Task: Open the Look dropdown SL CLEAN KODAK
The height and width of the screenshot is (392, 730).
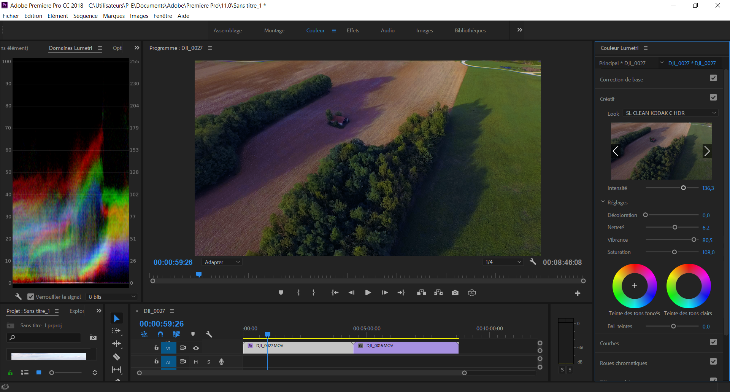Action: tap(670, 113)
